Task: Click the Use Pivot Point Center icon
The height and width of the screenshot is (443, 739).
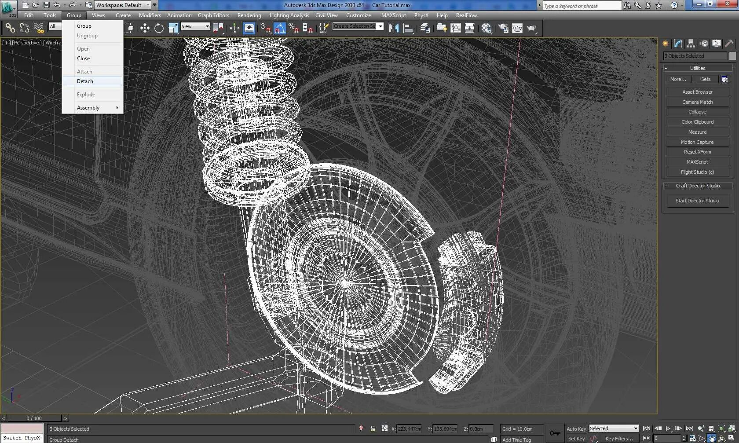Action: [x=218, y=28]
